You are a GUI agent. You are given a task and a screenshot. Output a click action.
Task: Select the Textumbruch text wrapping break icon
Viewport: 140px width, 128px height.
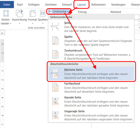55,54
